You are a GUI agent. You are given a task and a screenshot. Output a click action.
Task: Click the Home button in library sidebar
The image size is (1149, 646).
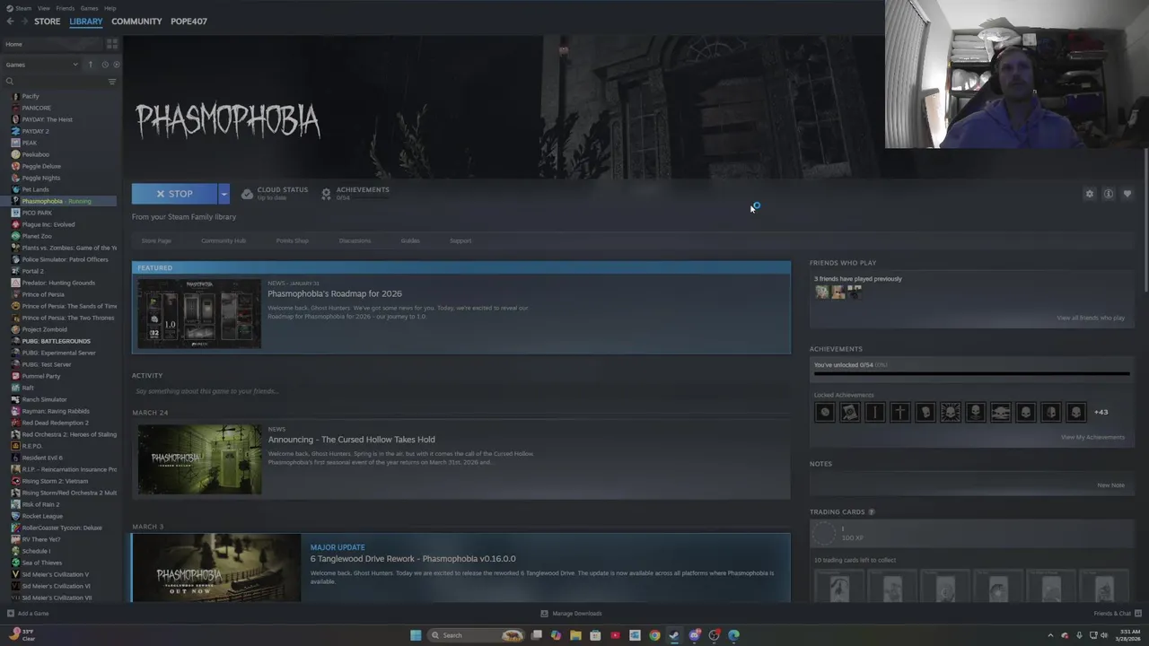tap(52, 44)
